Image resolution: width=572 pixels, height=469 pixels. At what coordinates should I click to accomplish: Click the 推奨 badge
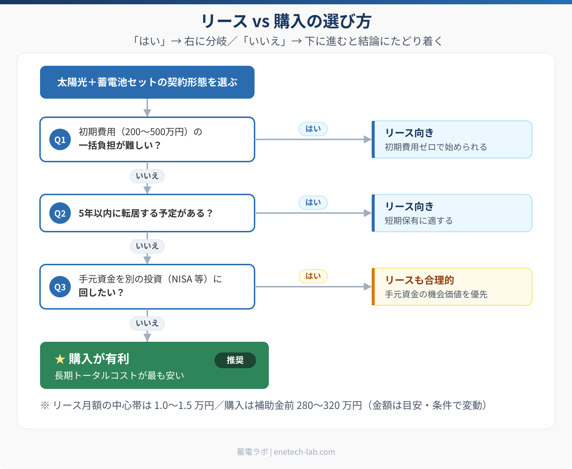(235, 360)
